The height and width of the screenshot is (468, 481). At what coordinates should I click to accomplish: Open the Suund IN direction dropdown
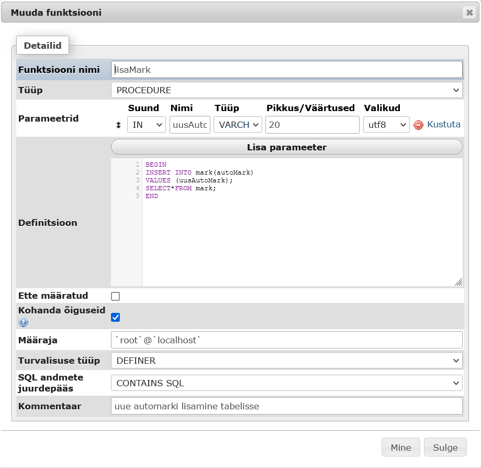coord(146,125)
